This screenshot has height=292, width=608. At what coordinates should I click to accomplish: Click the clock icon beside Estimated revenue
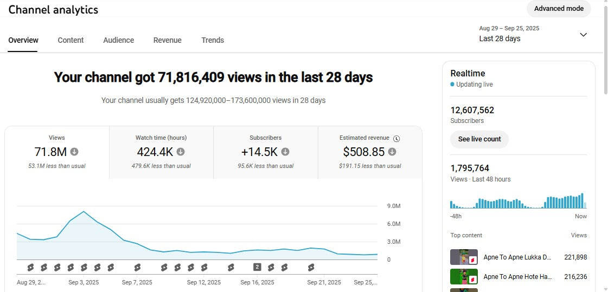click(396, 138)
